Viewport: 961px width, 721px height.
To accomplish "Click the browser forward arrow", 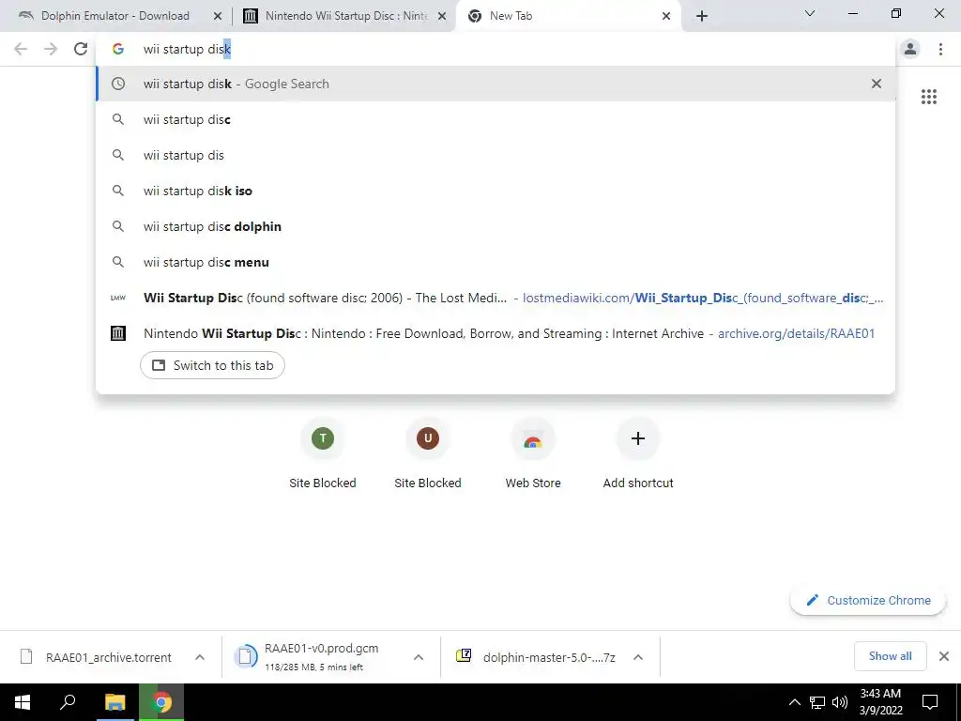I will point(51,49).
